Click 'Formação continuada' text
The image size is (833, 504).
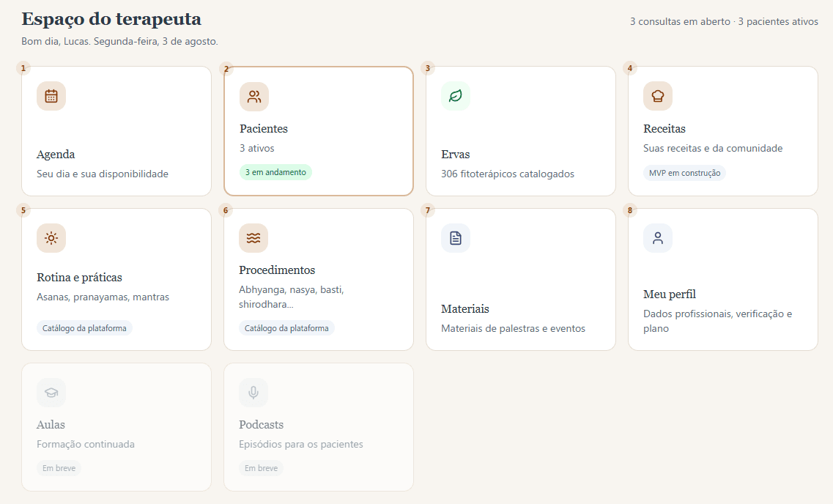tap(86, 444)
